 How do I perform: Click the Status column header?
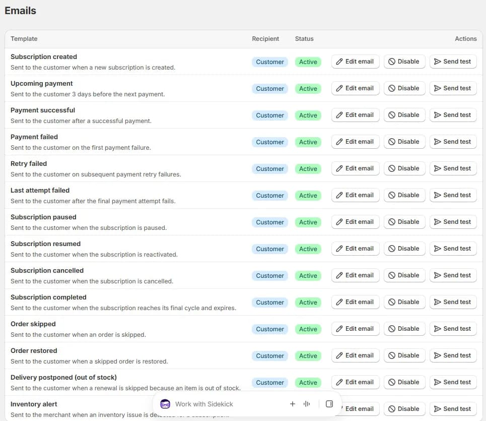point(304,39)
